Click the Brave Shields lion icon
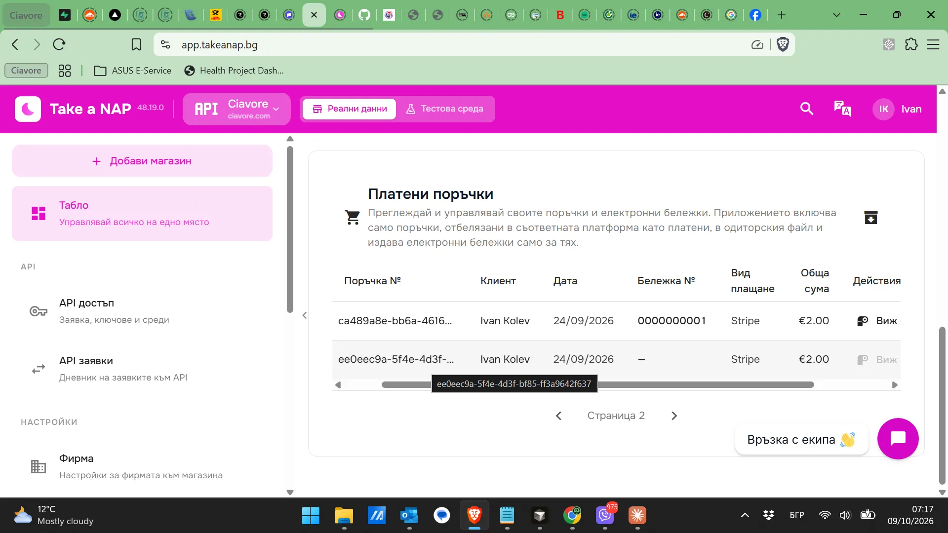Image resolution: width=948 pixels, height=533 pixels. 783,44
